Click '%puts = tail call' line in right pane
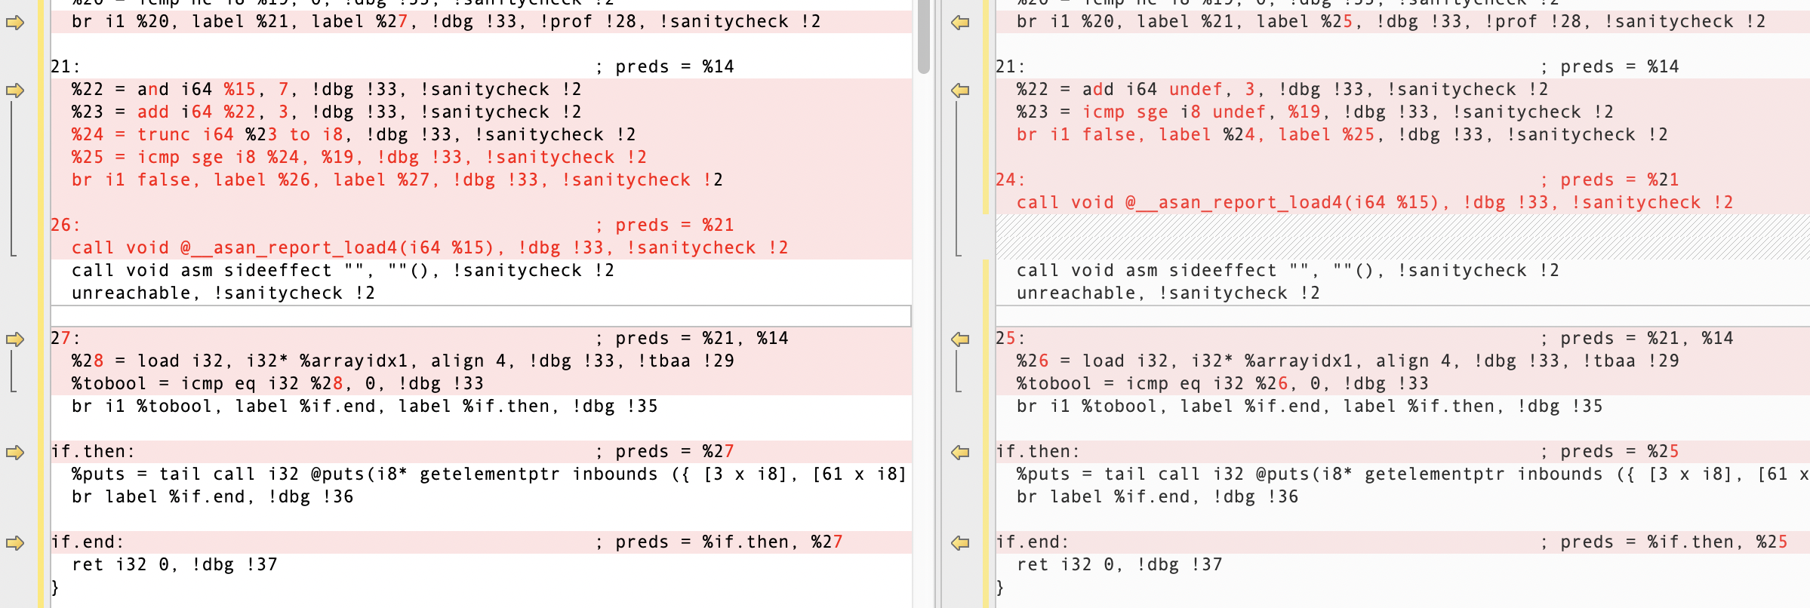 (1413, 474)
